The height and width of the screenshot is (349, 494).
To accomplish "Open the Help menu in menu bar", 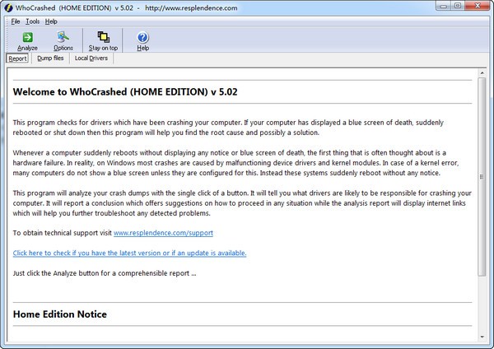I will coord(51,21).
